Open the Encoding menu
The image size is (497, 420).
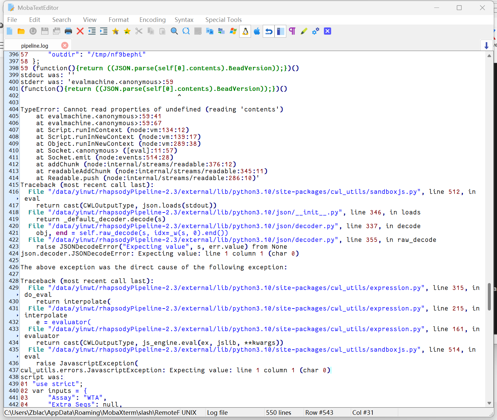tap(152, 20)
